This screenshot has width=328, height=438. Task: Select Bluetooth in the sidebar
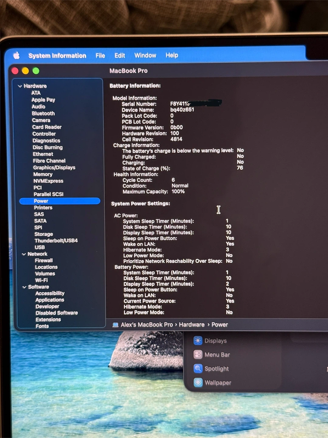43,113
